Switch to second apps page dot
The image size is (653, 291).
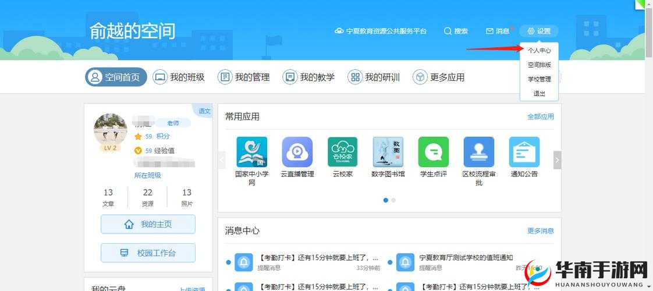point(393,200)
